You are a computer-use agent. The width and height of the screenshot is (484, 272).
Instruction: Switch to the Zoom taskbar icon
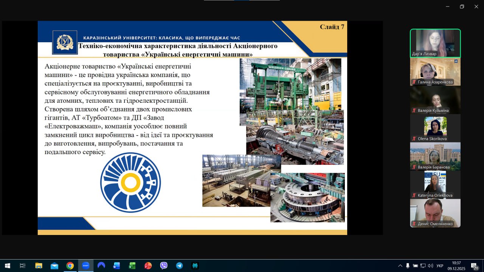pos(85,266)
